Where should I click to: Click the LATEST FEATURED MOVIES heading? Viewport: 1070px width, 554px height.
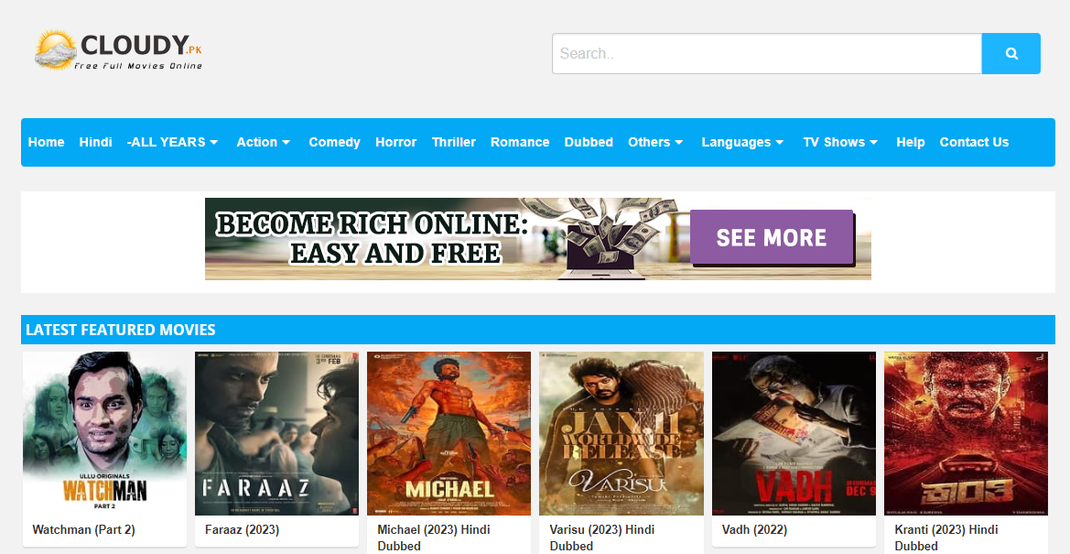click(x=121, y=330)
